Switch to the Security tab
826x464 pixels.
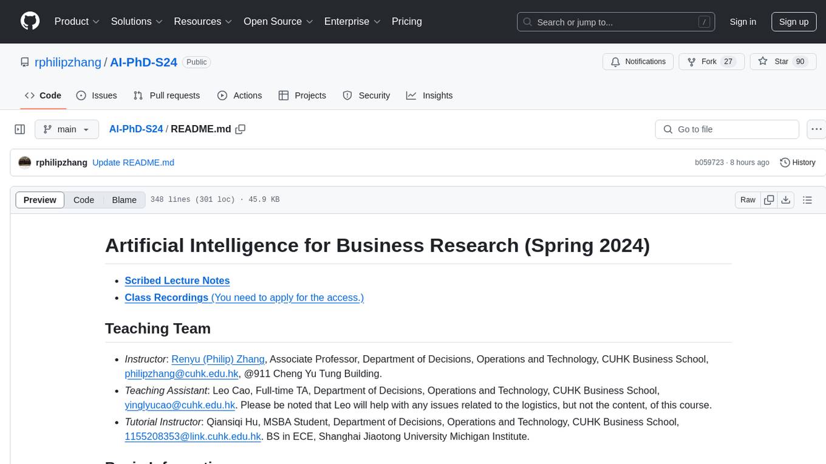tap(366, 95)
